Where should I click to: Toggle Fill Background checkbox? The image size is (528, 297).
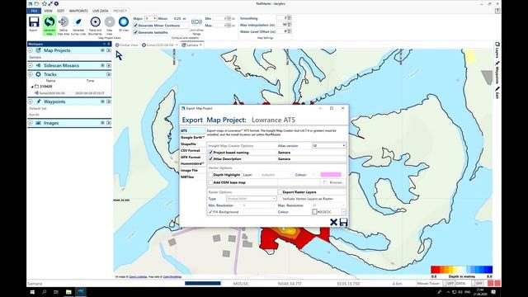coord(211,212)
